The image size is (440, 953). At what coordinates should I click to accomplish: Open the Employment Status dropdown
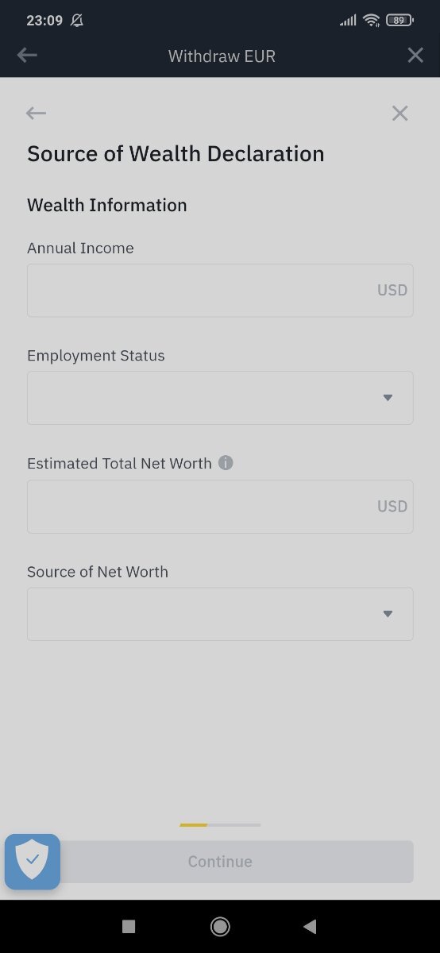220,398
